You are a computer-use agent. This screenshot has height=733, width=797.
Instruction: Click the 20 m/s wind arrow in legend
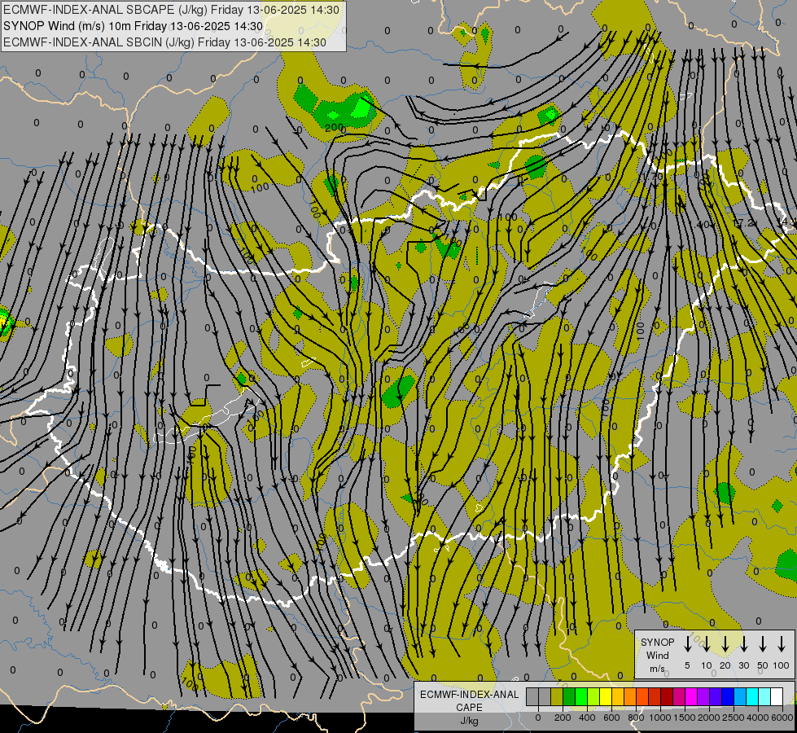click(x=725, y=643)
